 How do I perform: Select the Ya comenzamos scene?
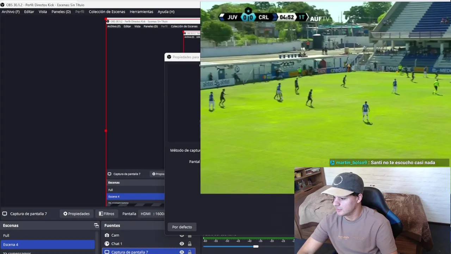tap(48, 253)
